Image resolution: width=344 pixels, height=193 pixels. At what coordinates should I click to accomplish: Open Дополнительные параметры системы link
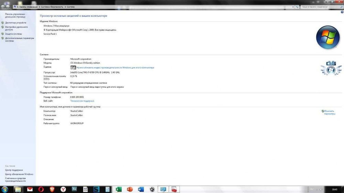[x=20, y=39]
